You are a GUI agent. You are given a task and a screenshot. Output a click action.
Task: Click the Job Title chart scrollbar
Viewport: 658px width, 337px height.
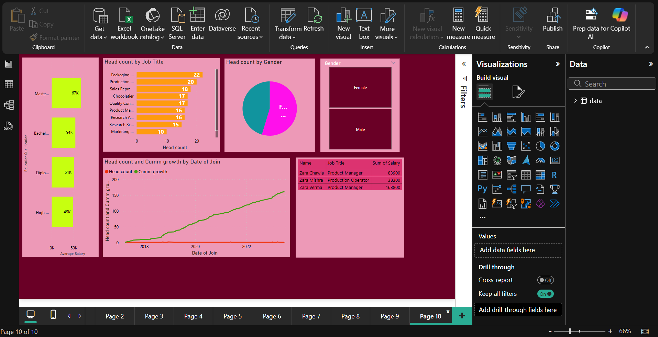217,100
